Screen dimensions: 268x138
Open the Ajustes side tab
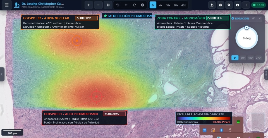tap(266, 74)
